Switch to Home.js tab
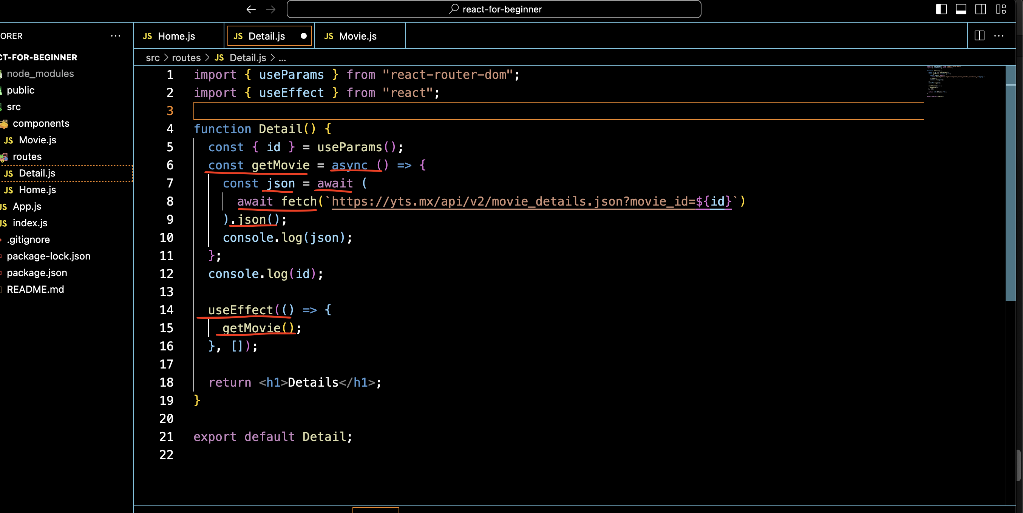Viewport: 1023px width, 513px height. coord(176,36)
